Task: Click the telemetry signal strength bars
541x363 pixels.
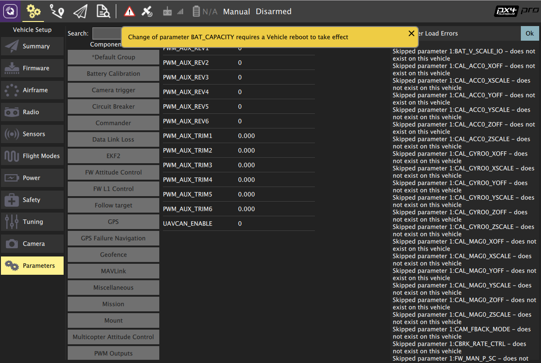Action: pyautogui.click(x=180, y=11)
